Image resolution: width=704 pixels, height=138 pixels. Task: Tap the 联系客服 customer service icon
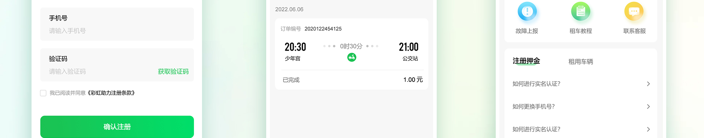(634, 12)
